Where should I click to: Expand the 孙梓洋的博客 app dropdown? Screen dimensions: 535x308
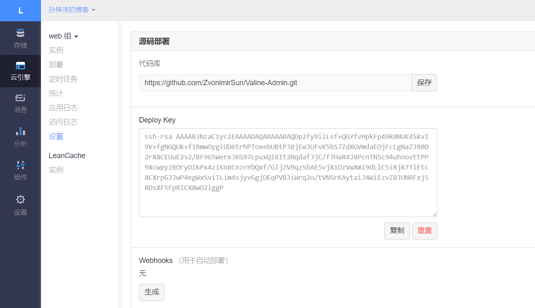[72, 10]
